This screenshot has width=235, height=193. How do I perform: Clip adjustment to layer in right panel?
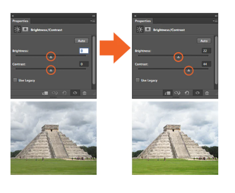pyautogui.click(x=168, y=93)
